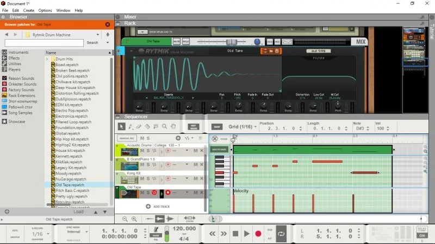
Task: Mute the Old Tape mix channel in rack
Action: pos(176,42)
